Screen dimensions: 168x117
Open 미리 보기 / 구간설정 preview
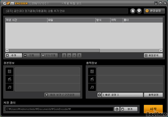pos(62,95)
